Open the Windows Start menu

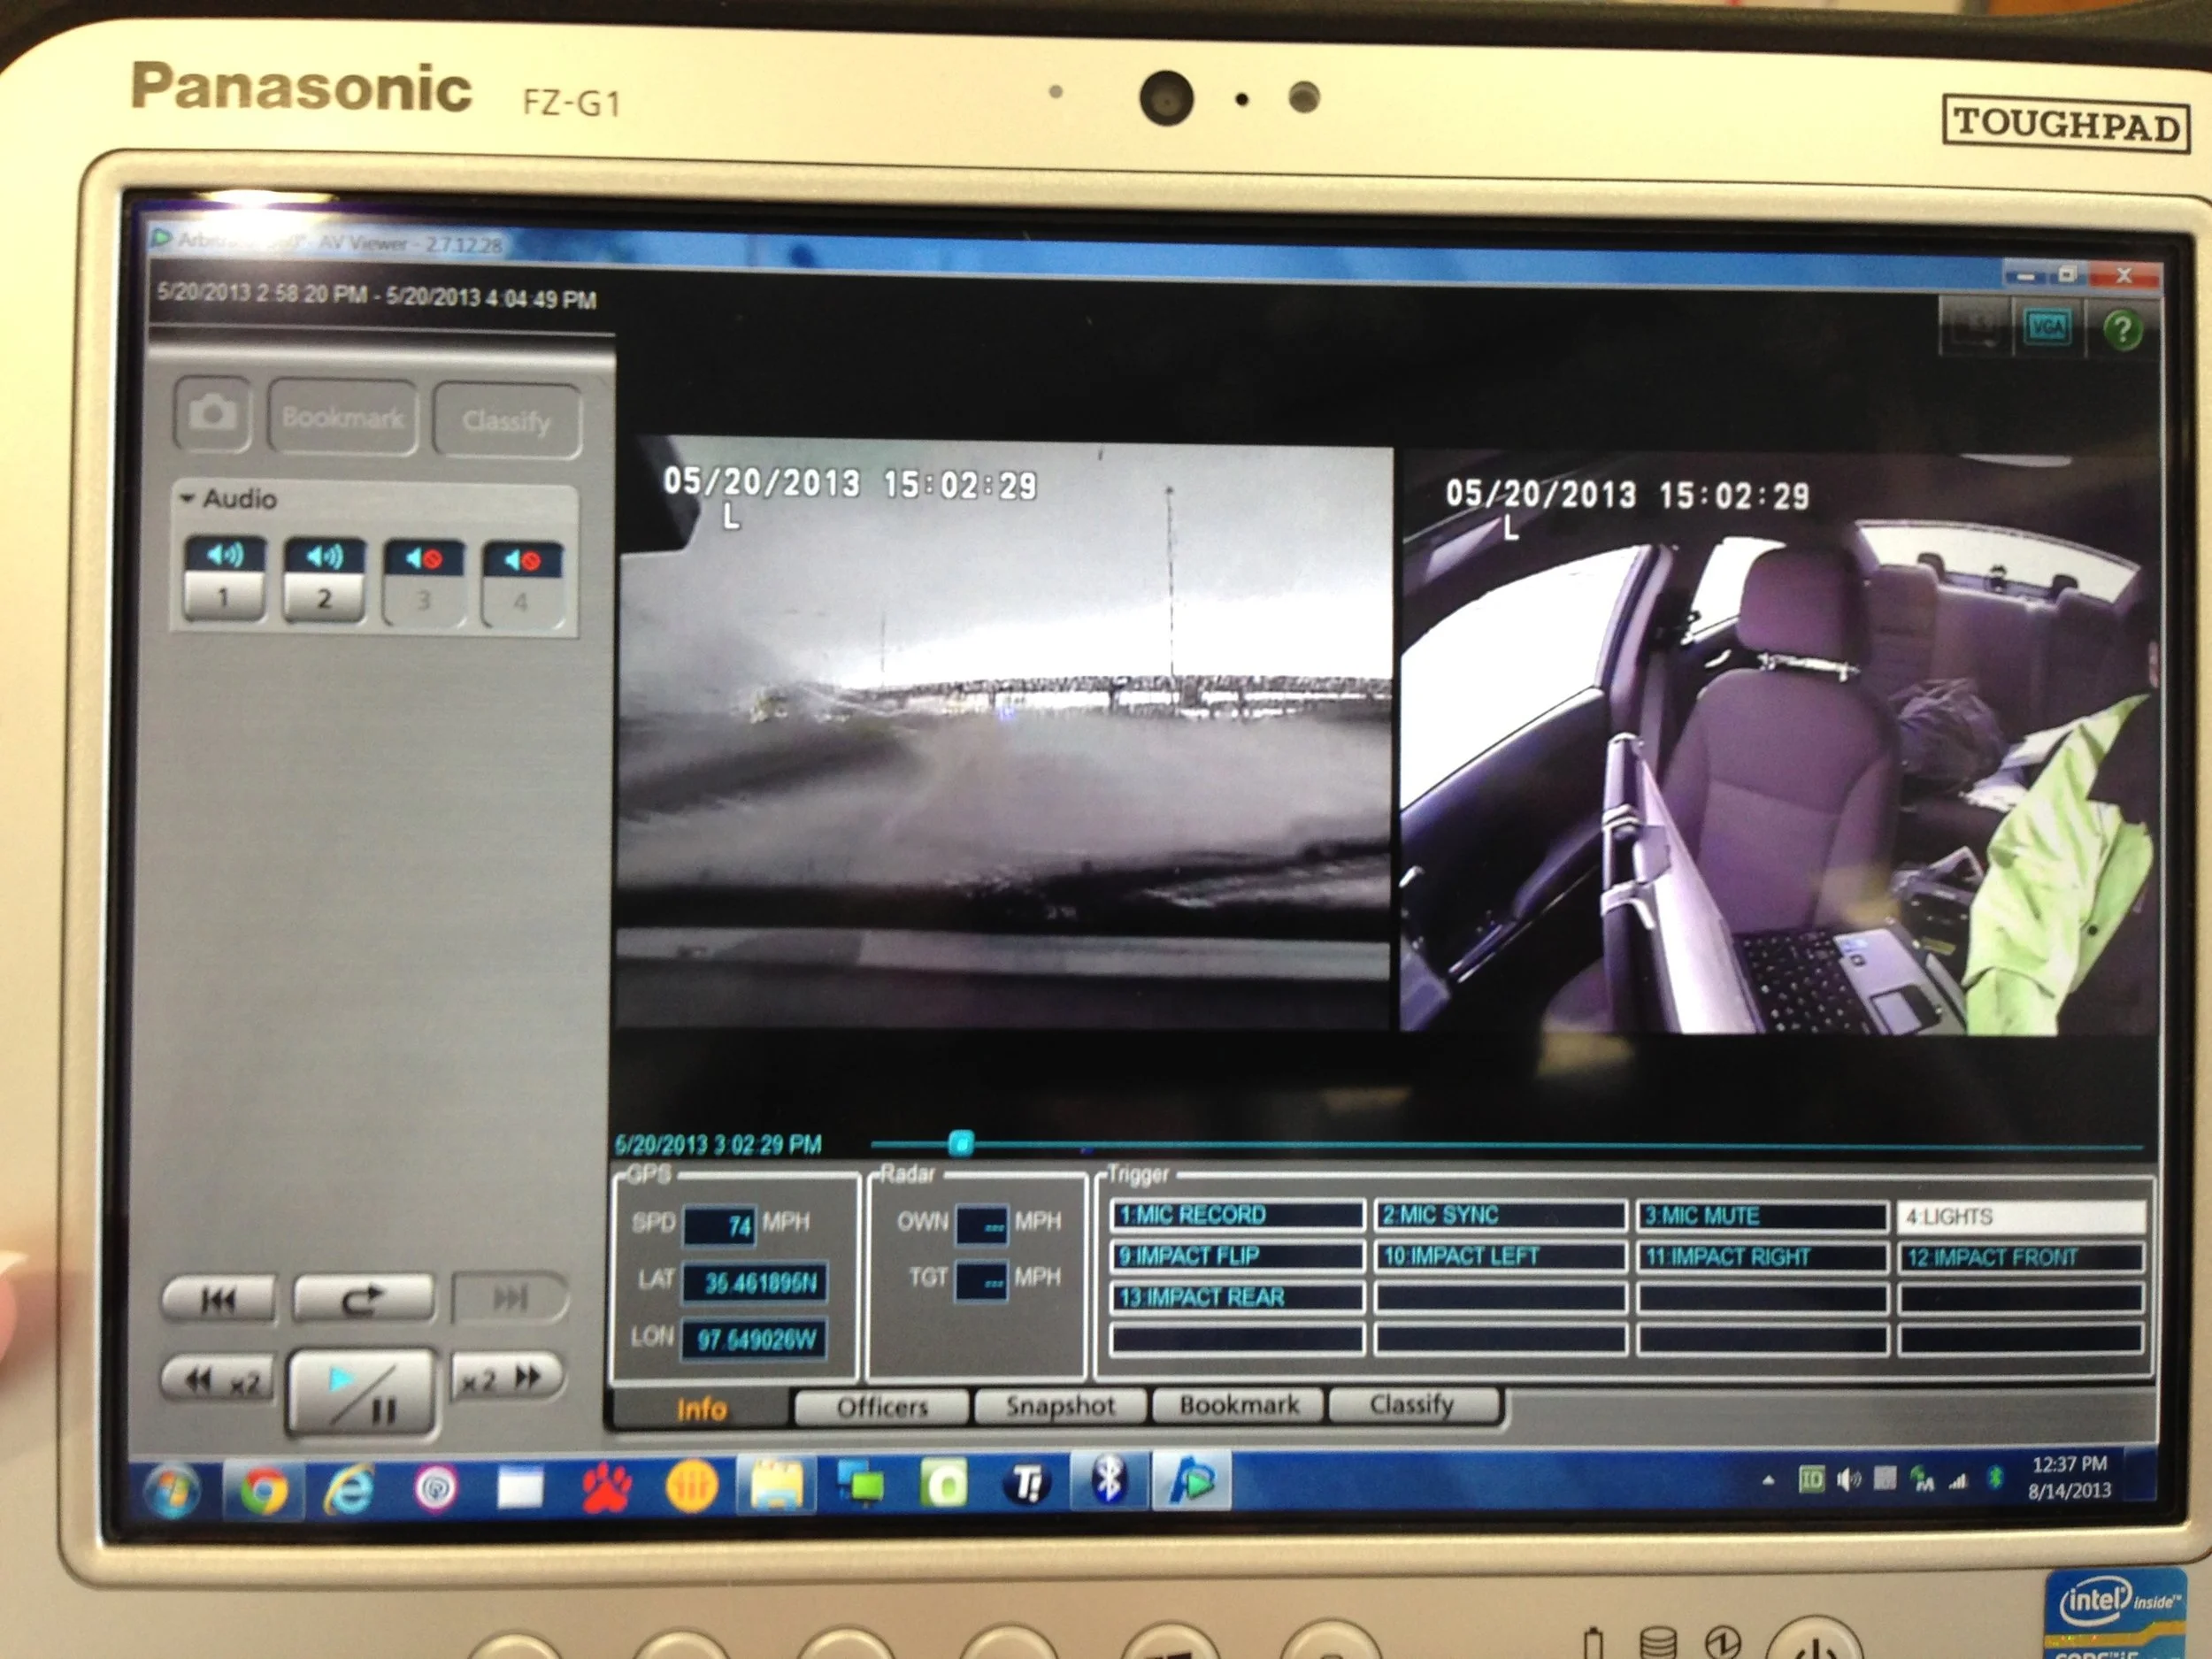pos(174,1490)
